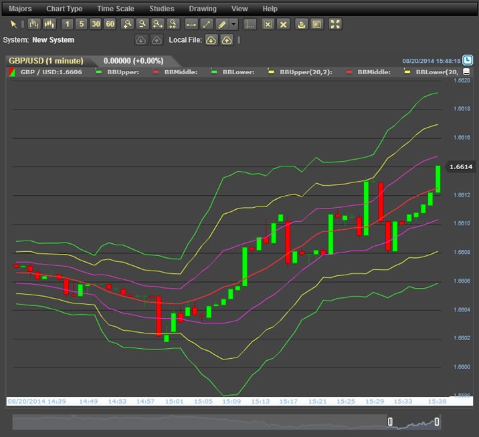This screenshot has width=479, height=437.
Task: Open the Help menu
Action: pyautogui.click(x=270, y=9)
